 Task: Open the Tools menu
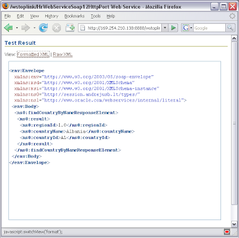(x=96, y=16)
